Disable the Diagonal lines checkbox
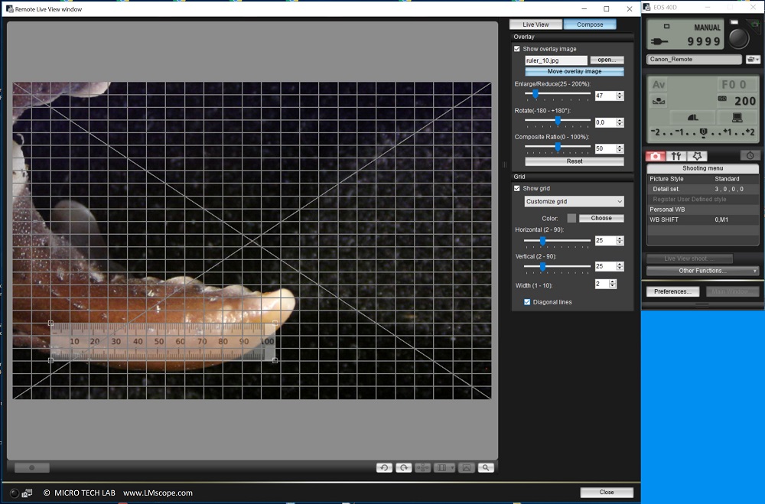Viewport: 765px width, 504px height. (526, 301)
